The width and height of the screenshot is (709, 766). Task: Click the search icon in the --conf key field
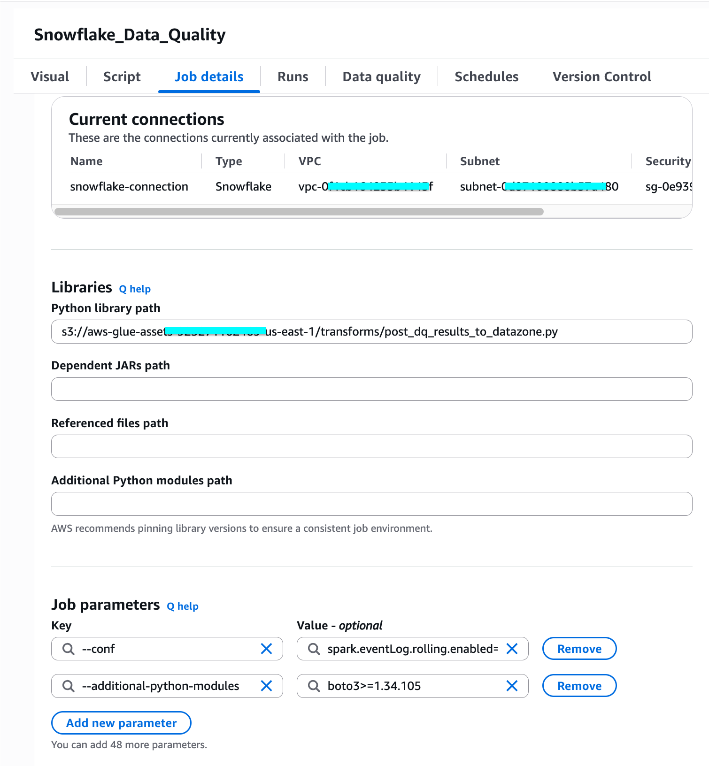pyautogui.click(x=69, y=649)
